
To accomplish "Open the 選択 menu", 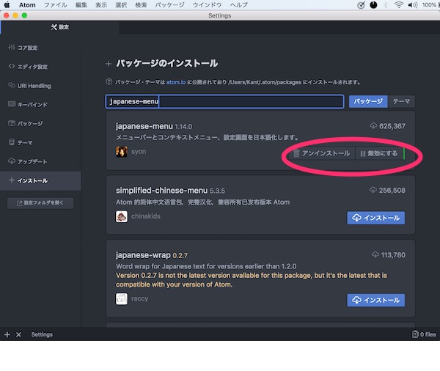I will pyautogui.click(x=121, y=5).
